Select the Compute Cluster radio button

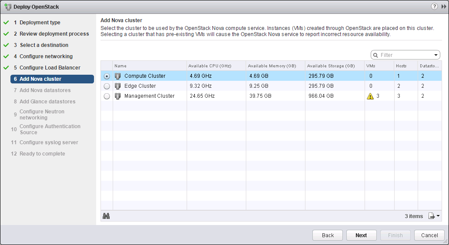pyautogui.click(x=107, y=76)
